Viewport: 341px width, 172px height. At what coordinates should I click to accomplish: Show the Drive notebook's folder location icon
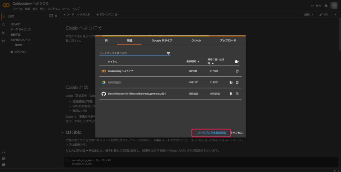231,82
